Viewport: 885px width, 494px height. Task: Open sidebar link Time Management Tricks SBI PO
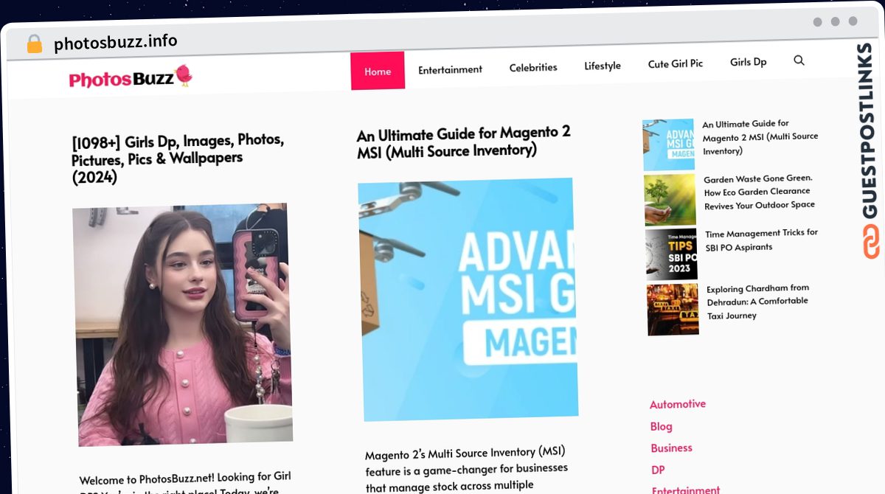[x=762, y=240]
